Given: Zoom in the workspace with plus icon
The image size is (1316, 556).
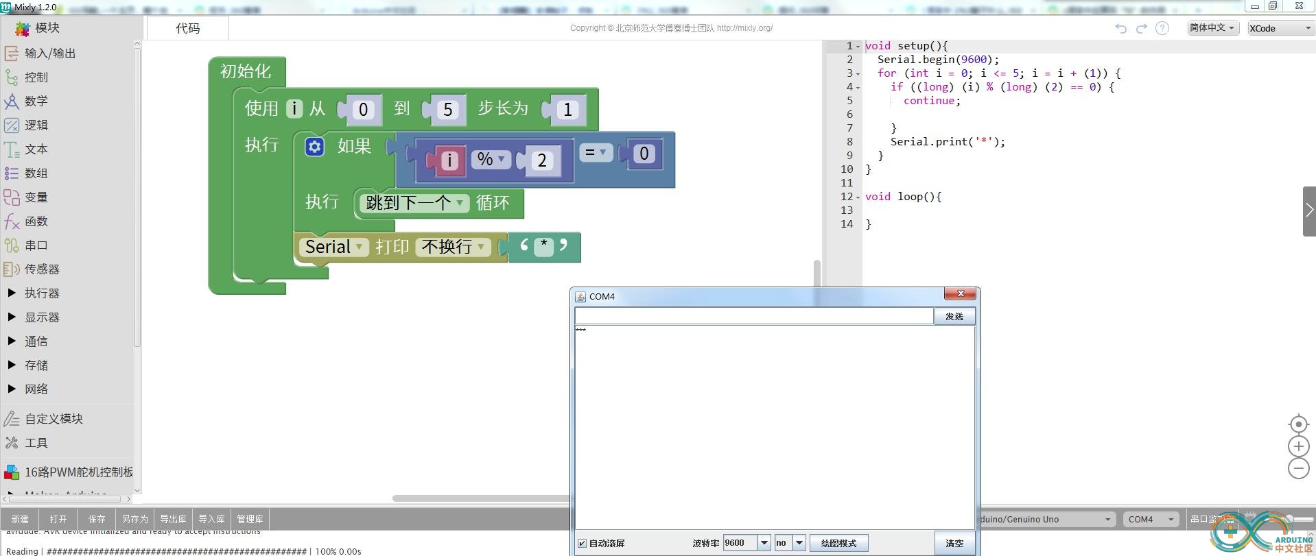Looking at the screenshot, I should coord(1298,446).
